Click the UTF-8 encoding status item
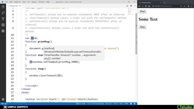194x109 pixels. 115,104
